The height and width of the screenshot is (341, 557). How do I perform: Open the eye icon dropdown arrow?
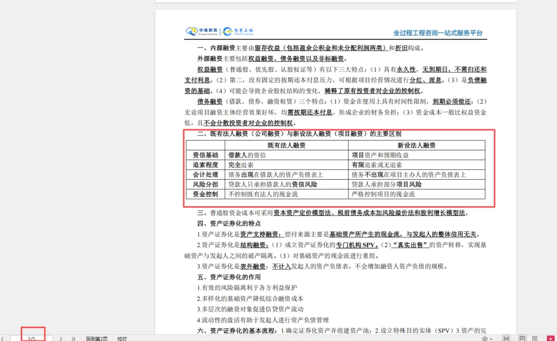click(x=492, y=339)
